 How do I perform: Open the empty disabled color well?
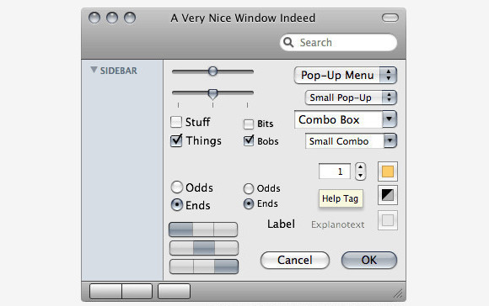coord(388,220)
